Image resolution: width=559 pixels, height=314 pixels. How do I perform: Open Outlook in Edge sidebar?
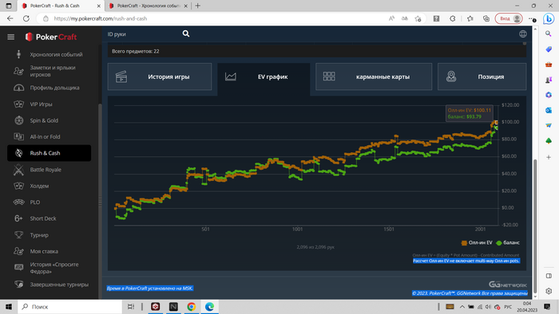[549, 110]
